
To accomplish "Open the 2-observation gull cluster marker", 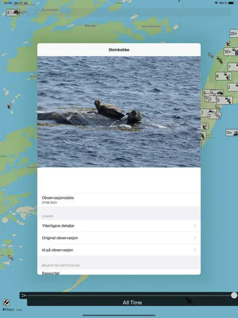I will pos(215,115).
